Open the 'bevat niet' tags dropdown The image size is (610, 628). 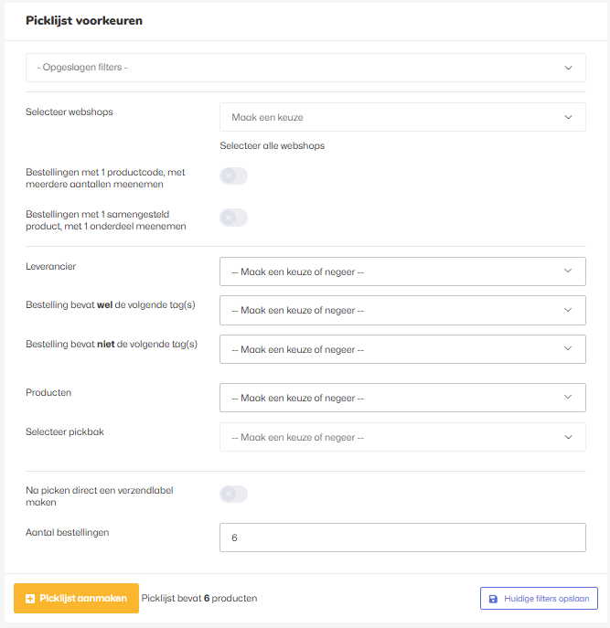point(402,349)
